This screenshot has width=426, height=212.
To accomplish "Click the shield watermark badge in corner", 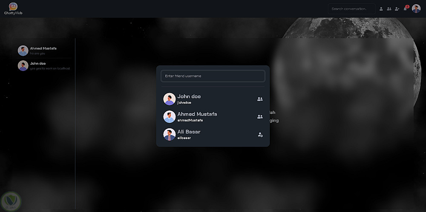I will [11, 202].
